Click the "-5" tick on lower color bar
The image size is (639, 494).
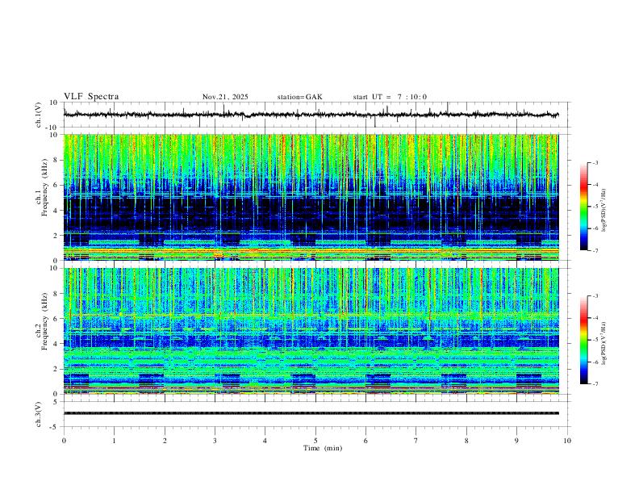pos(595,340)
